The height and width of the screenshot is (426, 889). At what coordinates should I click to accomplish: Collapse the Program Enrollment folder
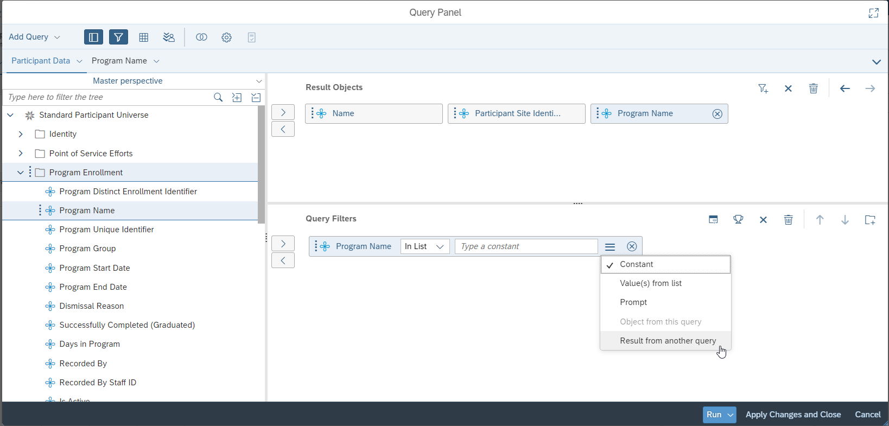click(x=21, y=173)
